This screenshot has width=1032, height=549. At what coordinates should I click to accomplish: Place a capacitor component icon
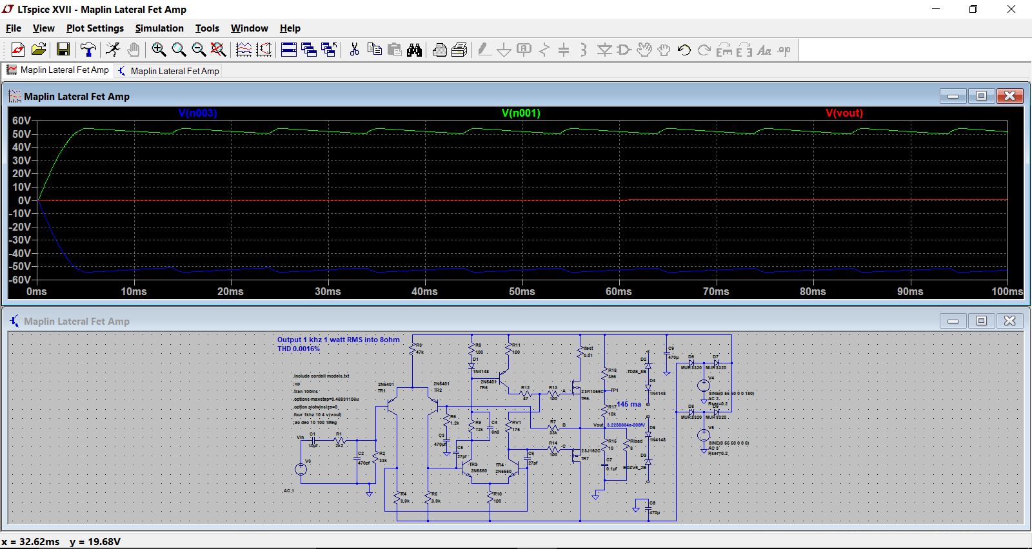(564, 50)
